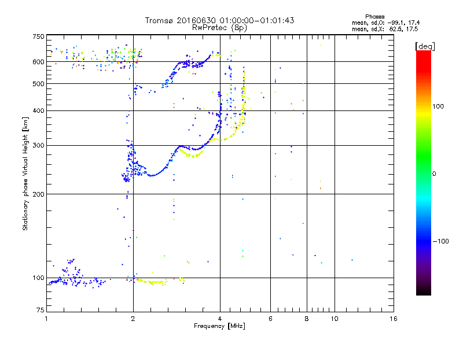Click the yellow X-mode arc below 300 km

tap(192, 154)
